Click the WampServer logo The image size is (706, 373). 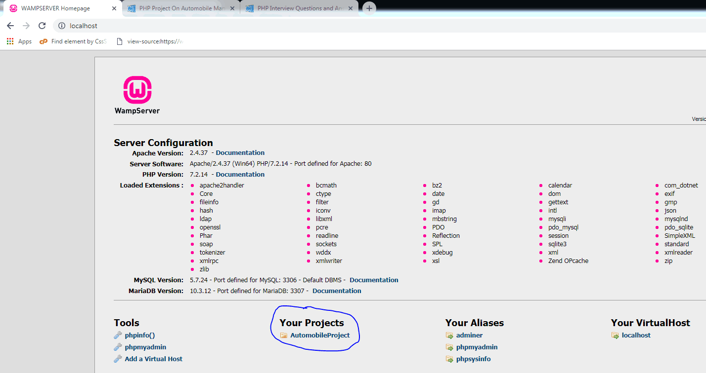137,95
